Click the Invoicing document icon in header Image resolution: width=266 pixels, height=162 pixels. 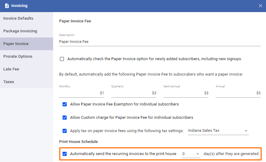click(x=7, y=6)
